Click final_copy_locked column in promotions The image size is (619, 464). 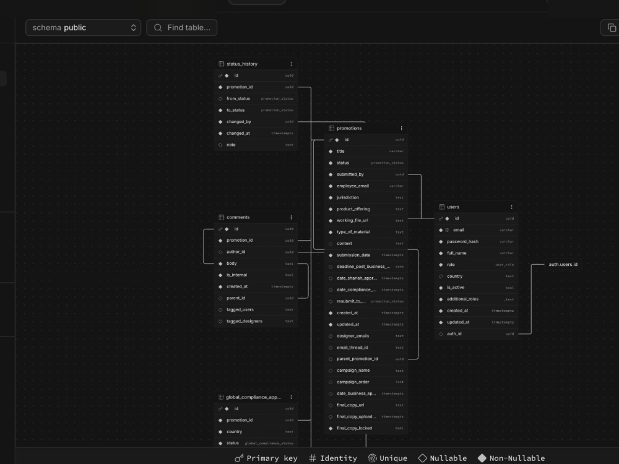[x=366, y=428]
